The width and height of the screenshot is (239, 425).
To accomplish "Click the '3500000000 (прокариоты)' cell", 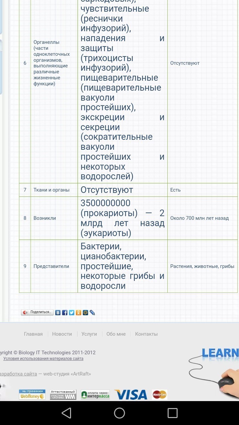I will pyautogui.click(x=122, y=218).
